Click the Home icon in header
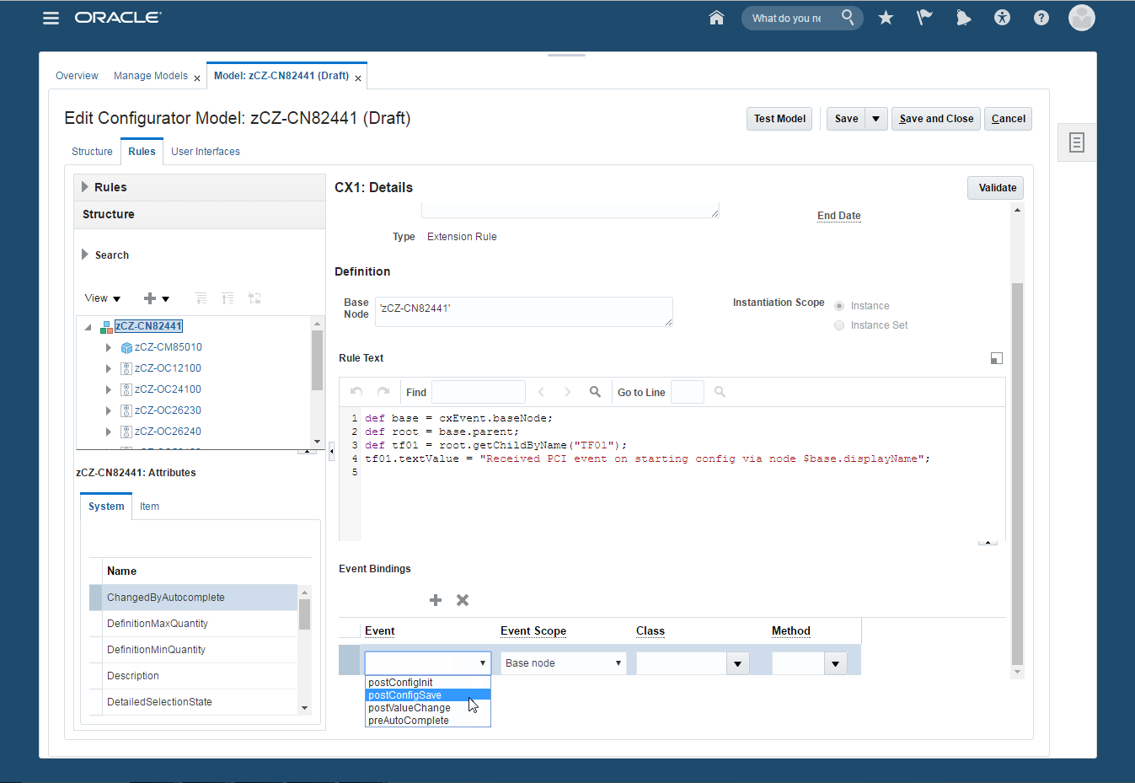Image resolution: width=1135 pixels, height=783 pixels. click(x=716, y=18)
